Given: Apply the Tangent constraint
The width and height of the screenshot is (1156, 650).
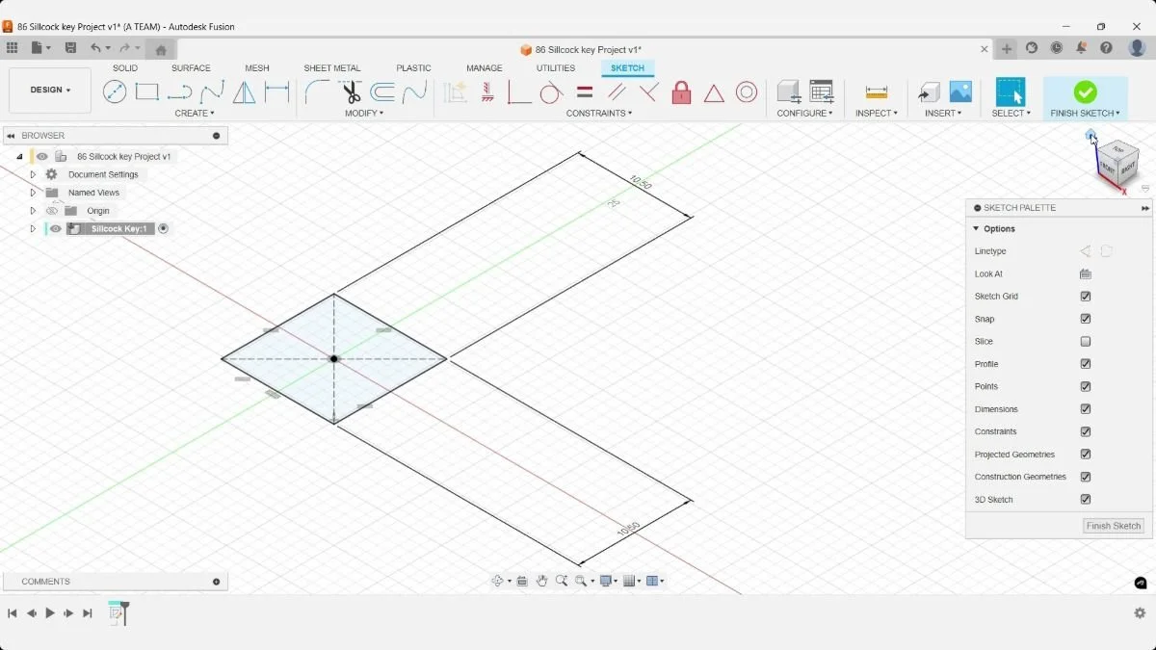Looking at the screenshot, I should [551, 92].
